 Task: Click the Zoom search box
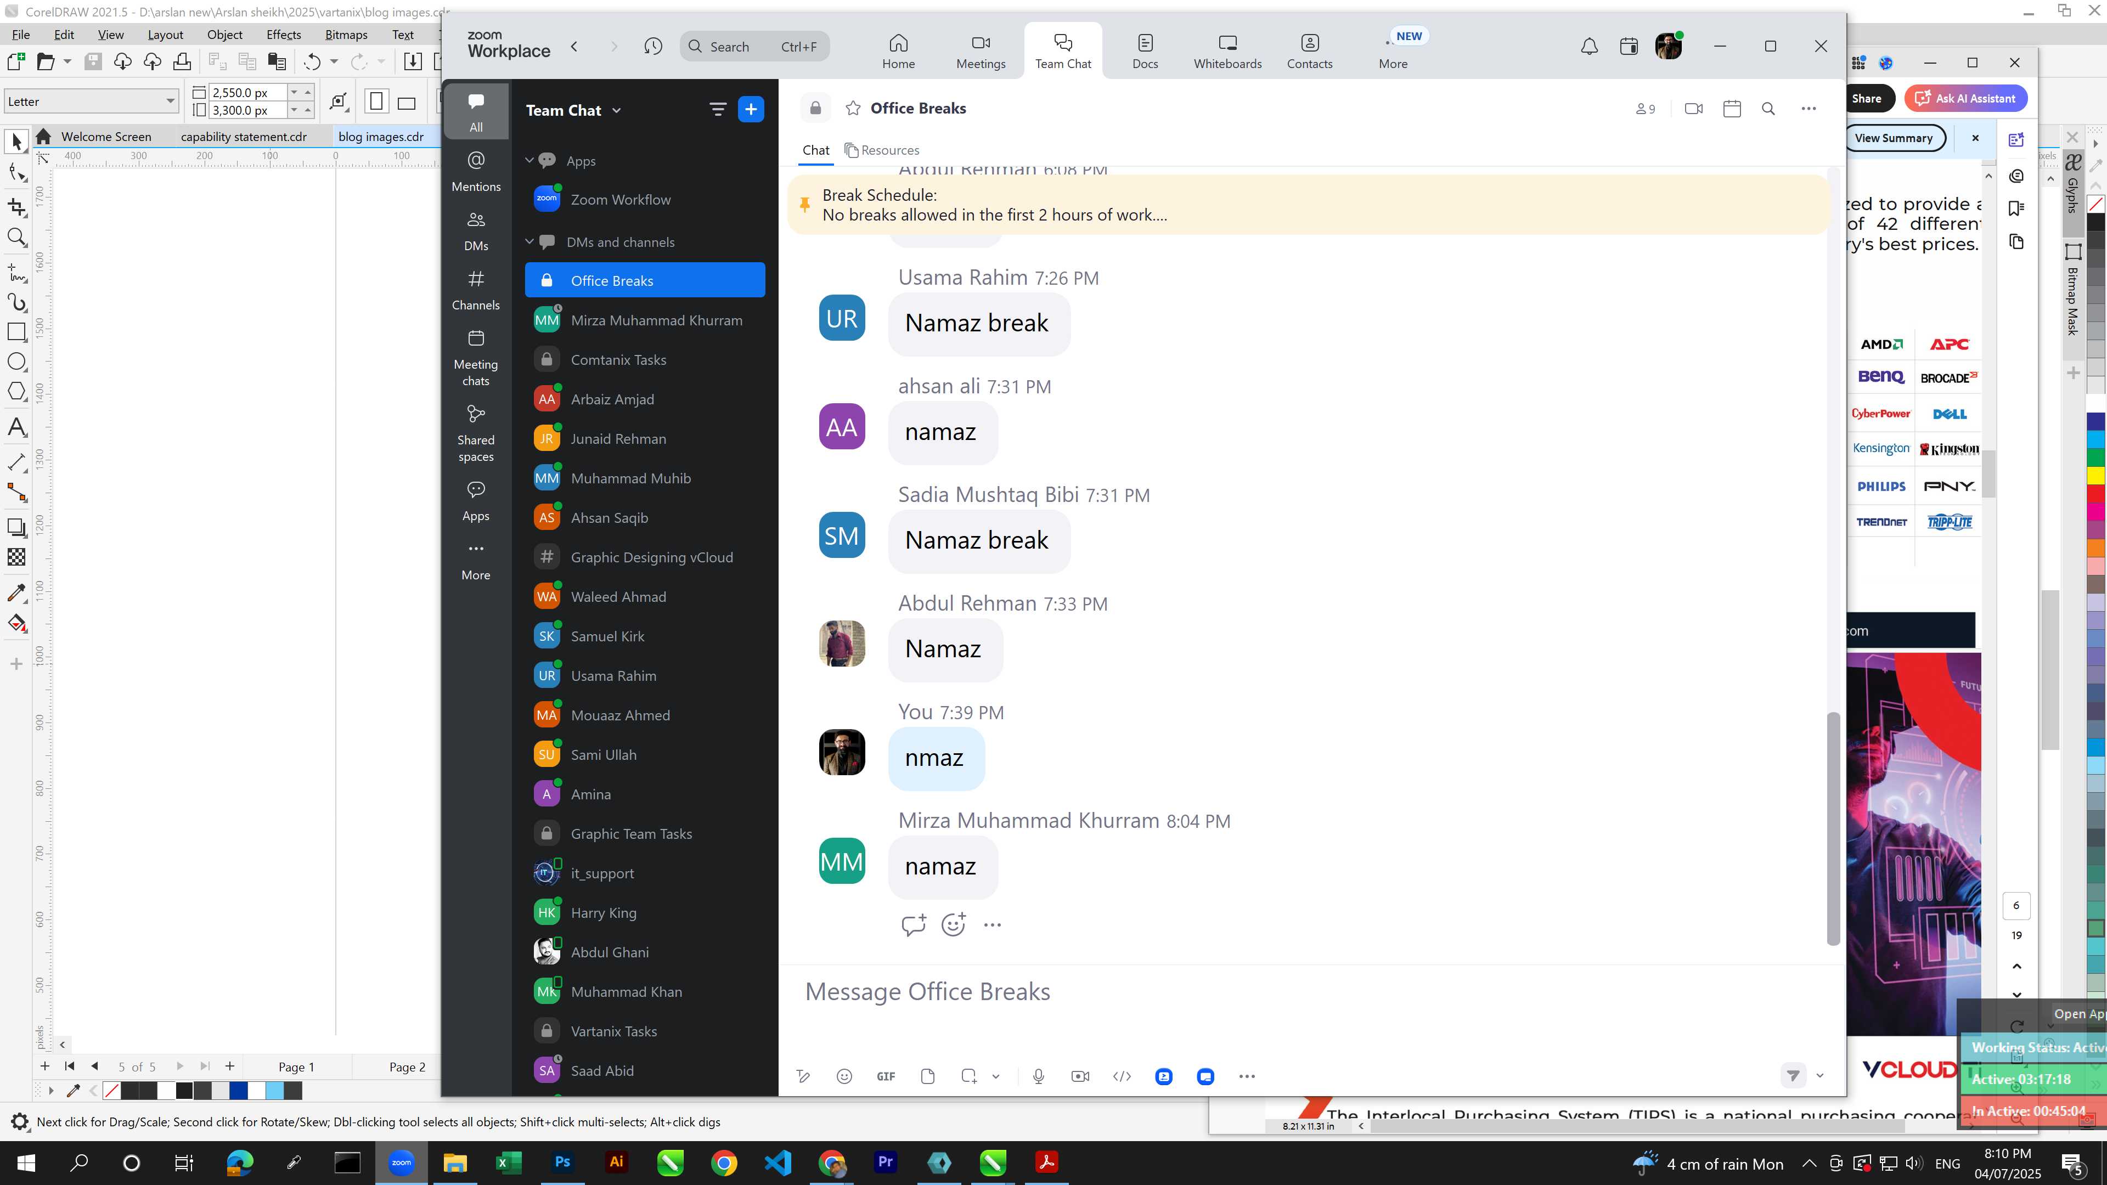(x=754, y=47)
